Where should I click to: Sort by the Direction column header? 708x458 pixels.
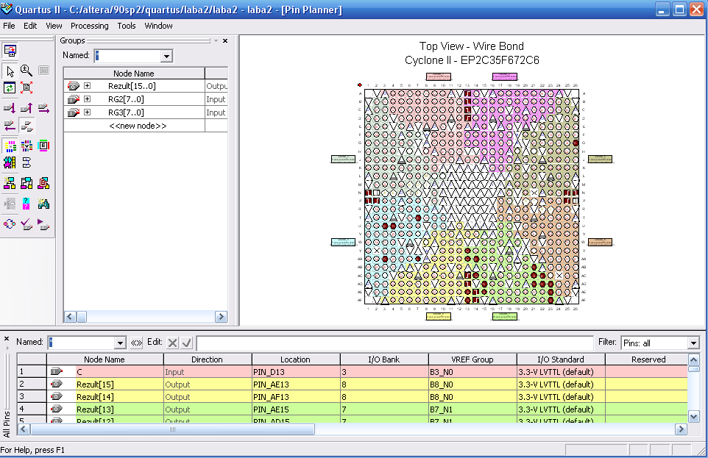[x=208, y=359]
